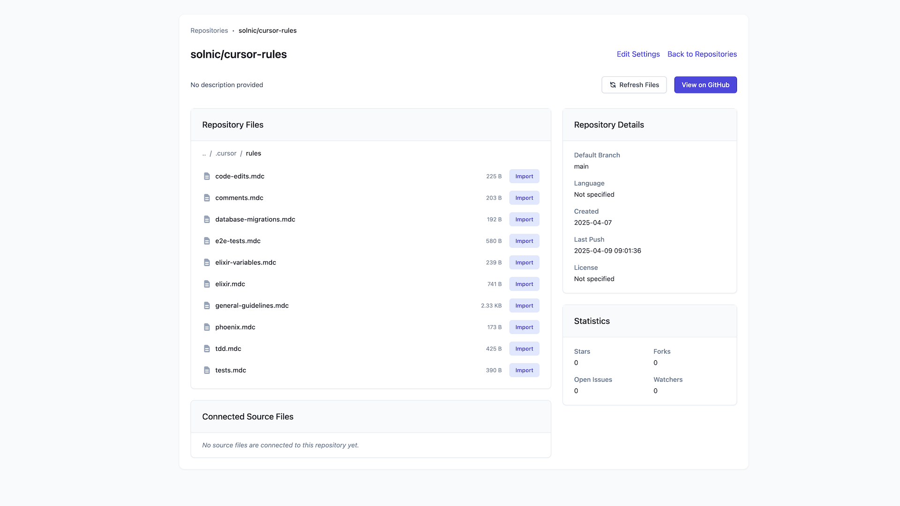Open Edit Settings
The height and width of the screenshot is (506, 900).
638,54
